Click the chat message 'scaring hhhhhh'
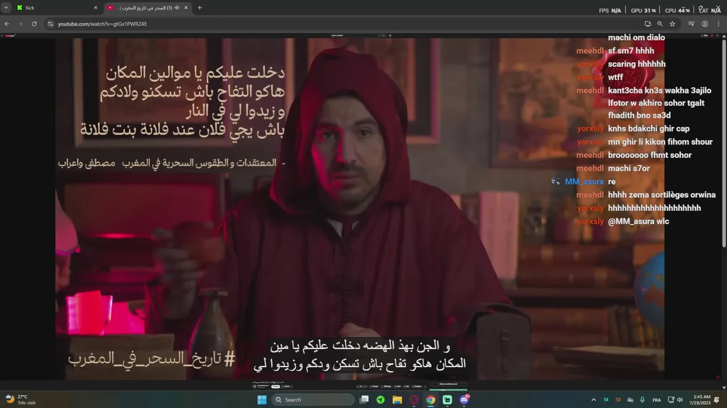 [x=637, y=64]
